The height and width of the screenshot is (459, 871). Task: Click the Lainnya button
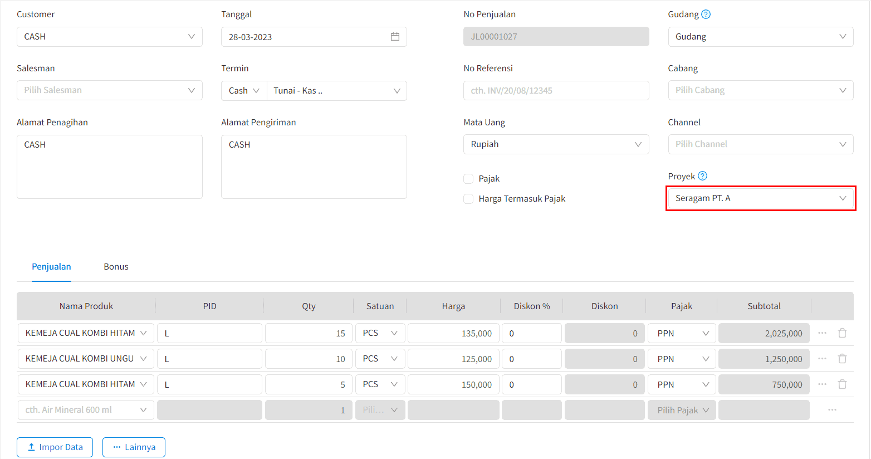pos(134,447)
